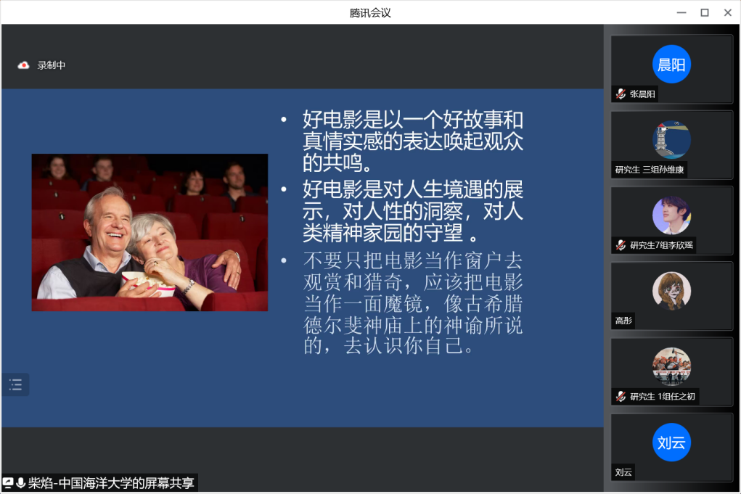
Task: Click muted microphone icon beside 研究生7组李欣瑶
Action: 621,245
